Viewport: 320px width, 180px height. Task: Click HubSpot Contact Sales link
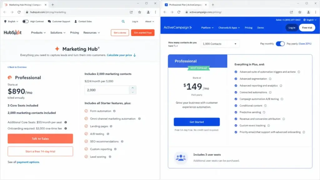click(x=83, y=22)
